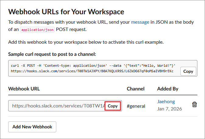Viewport: 205px width, 139px height.
Task: Open Jaehong's profile link
Action: coord(166,101)
